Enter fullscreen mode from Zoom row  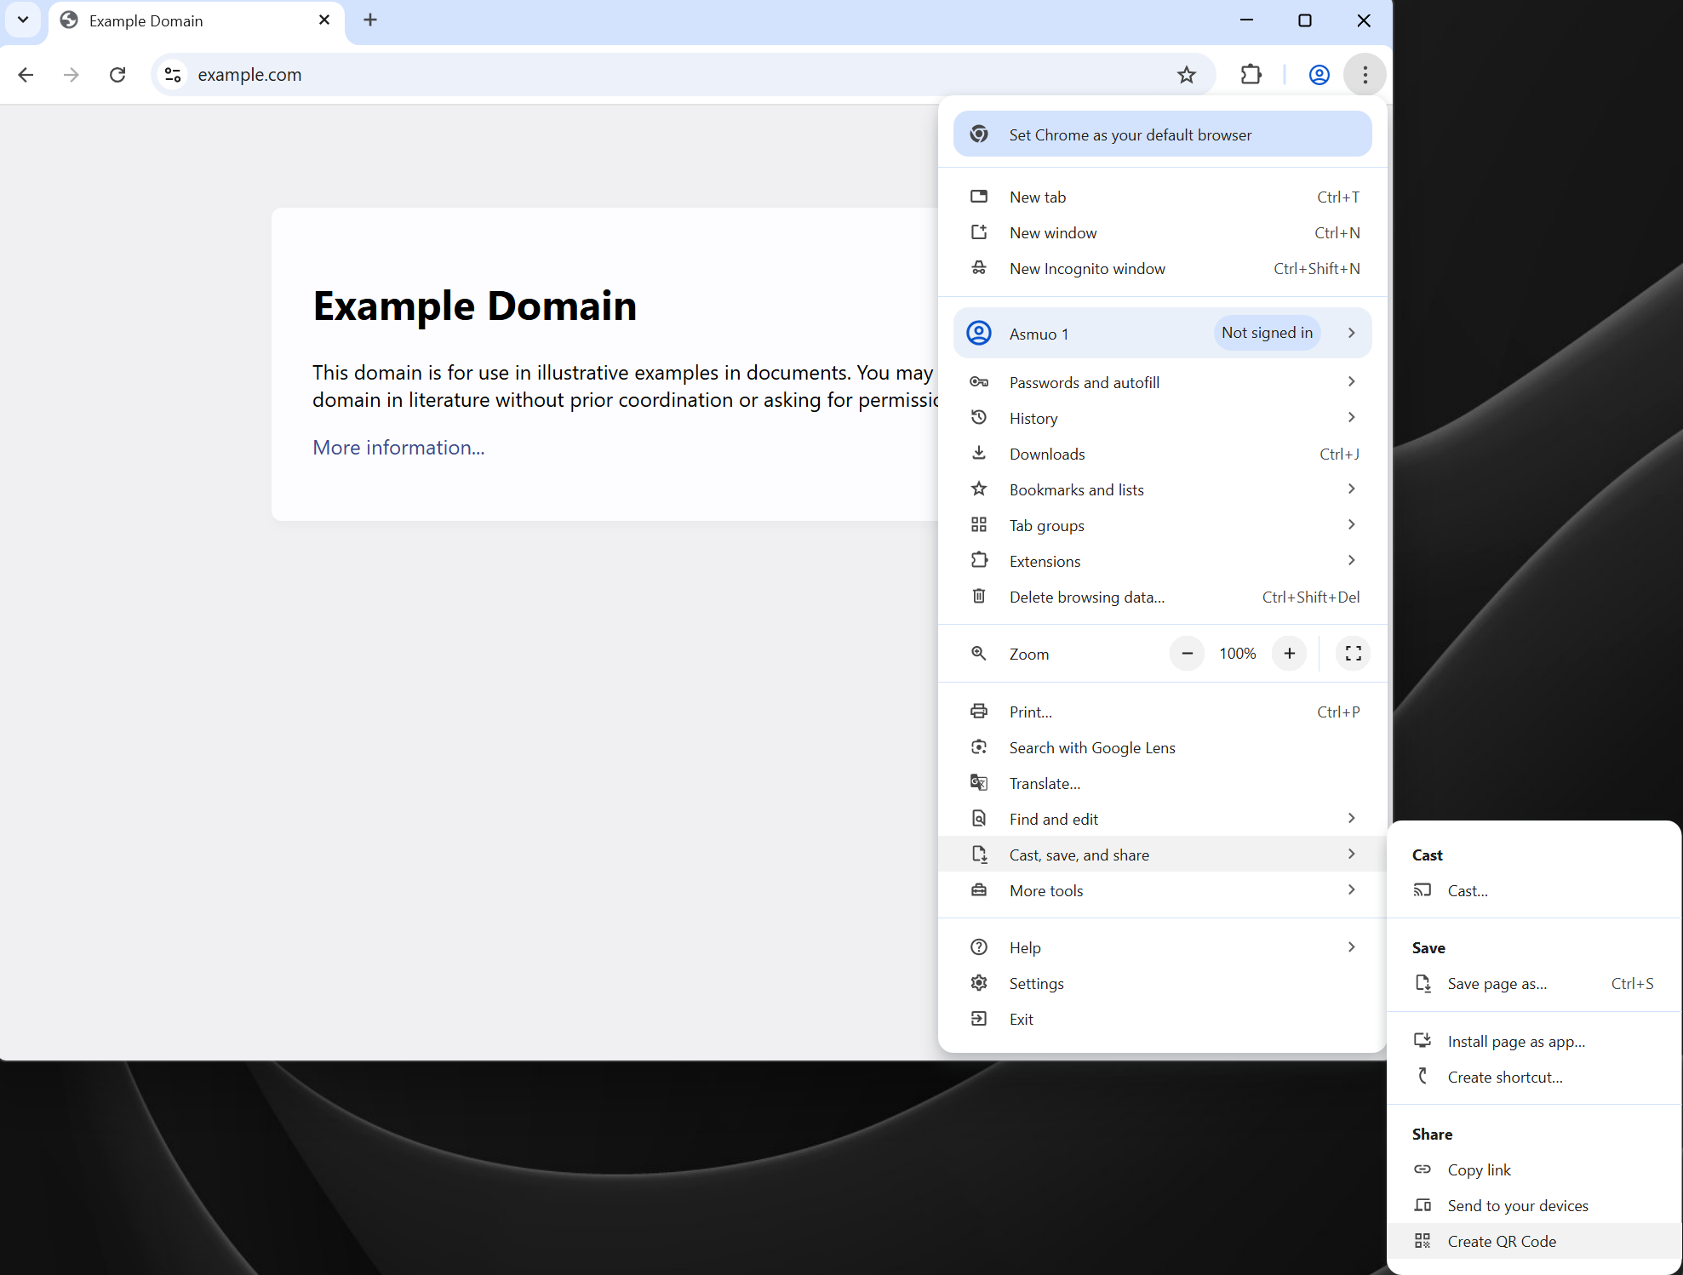[x=1353, y=654]
